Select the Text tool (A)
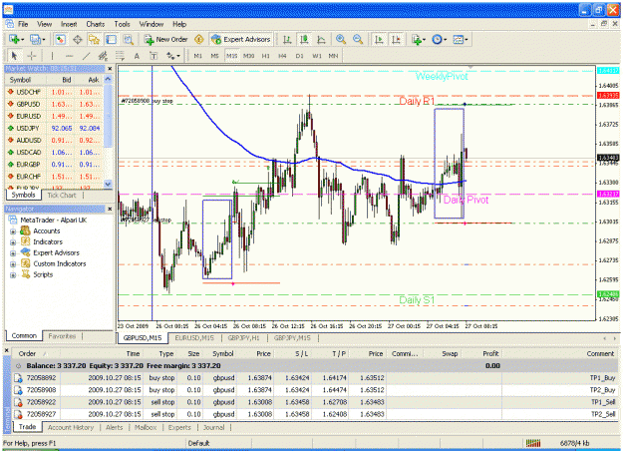 (137, 56)
